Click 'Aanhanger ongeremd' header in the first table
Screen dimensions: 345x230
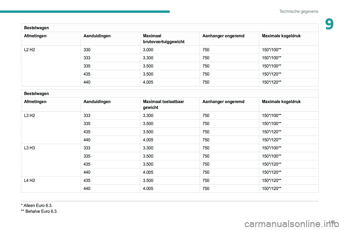[x=223, y=36]
